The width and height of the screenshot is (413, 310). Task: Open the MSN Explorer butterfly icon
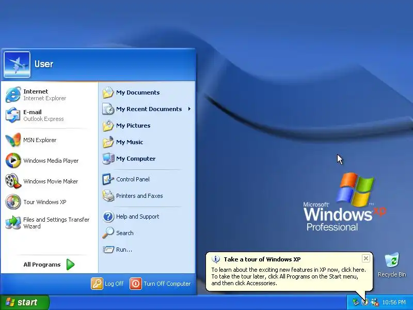click(13, 140)
